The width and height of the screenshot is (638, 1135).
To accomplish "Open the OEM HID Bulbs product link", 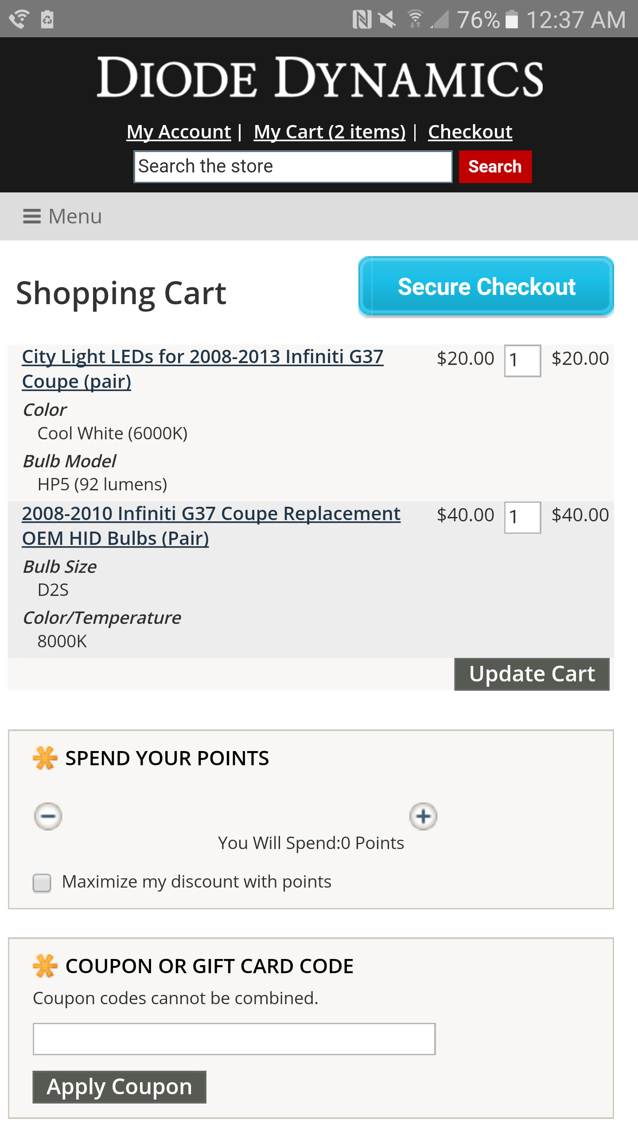I will point(211,526).
